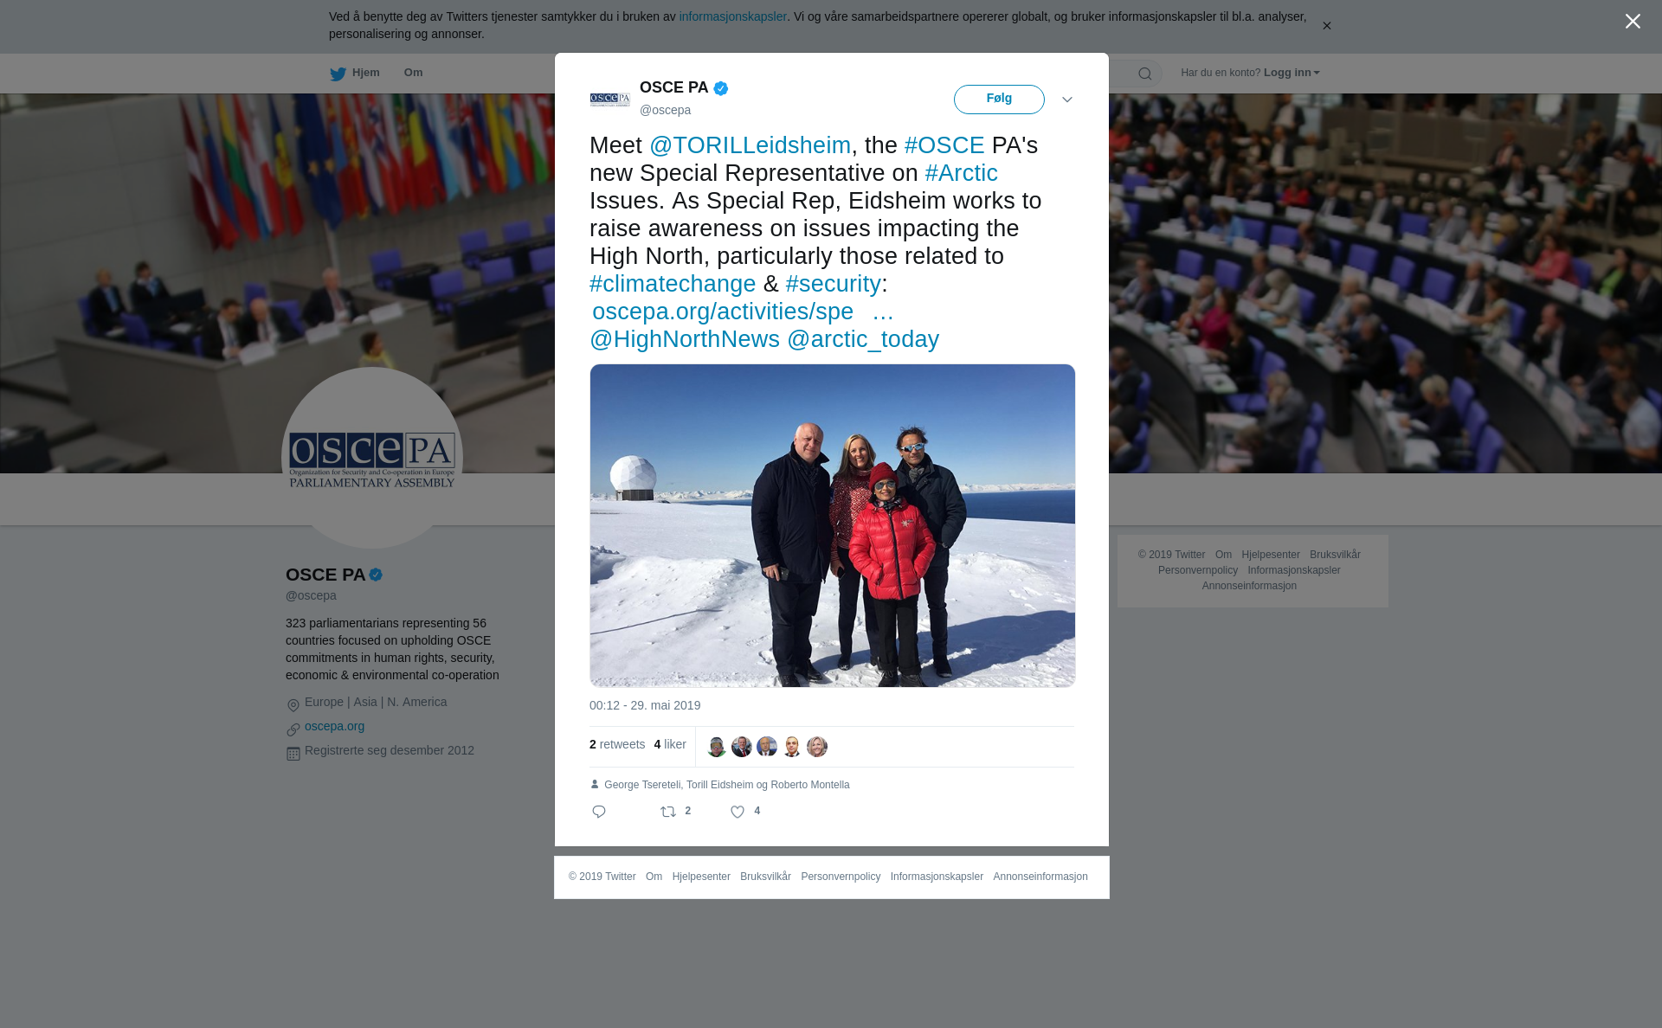Open the Logg inn dropdown
Viewport: 1662px width, 1028px height.
click(x=1292, y=73)
